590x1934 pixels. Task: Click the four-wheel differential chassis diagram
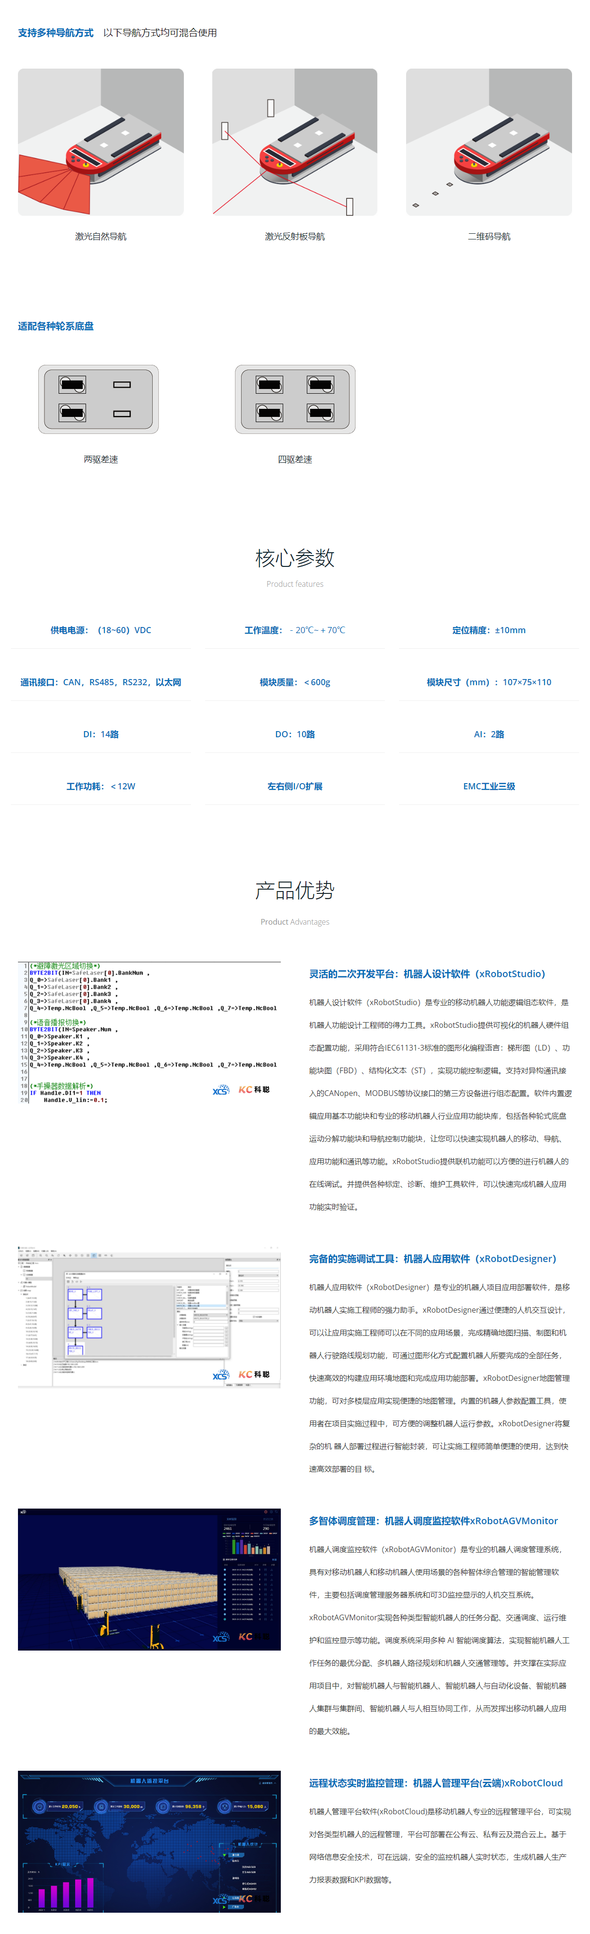pos(295,398)
